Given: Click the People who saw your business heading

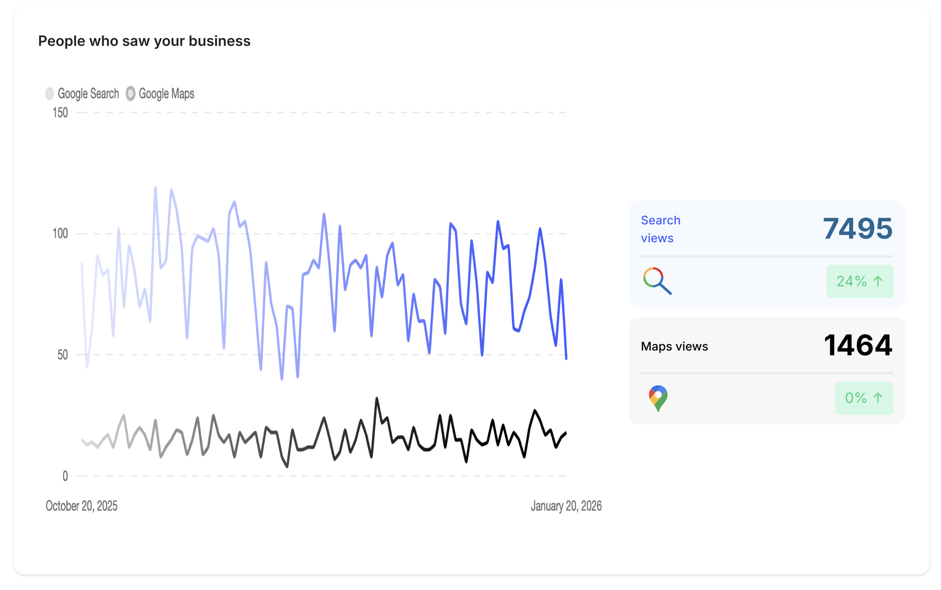Looking at the screenshot, I should point(144,41).
